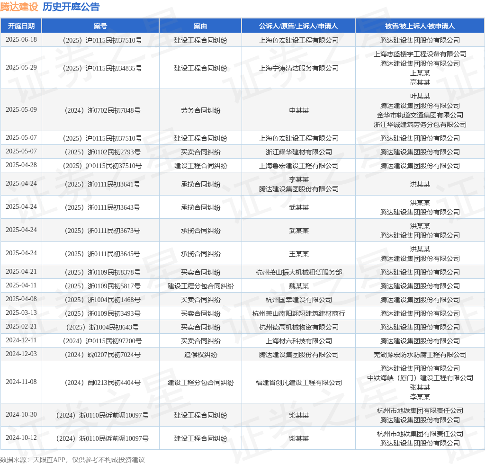
Task: Select date cell 2024-12-11
Action: tap(21, 340)
